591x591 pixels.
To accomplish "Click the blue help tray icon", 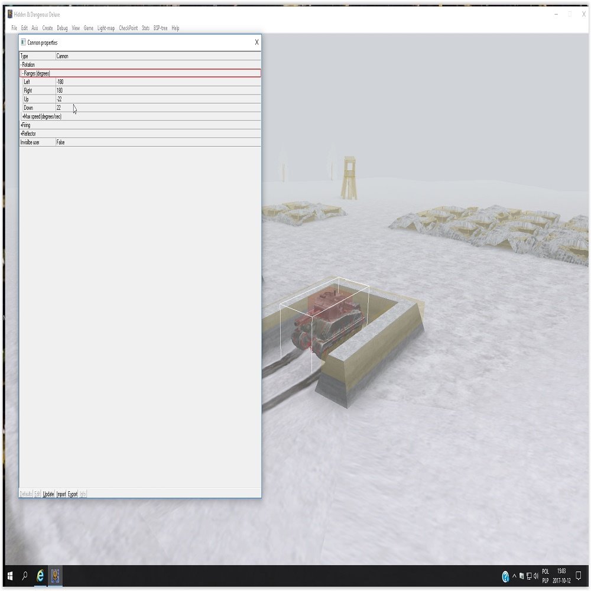I will (505, 576).
